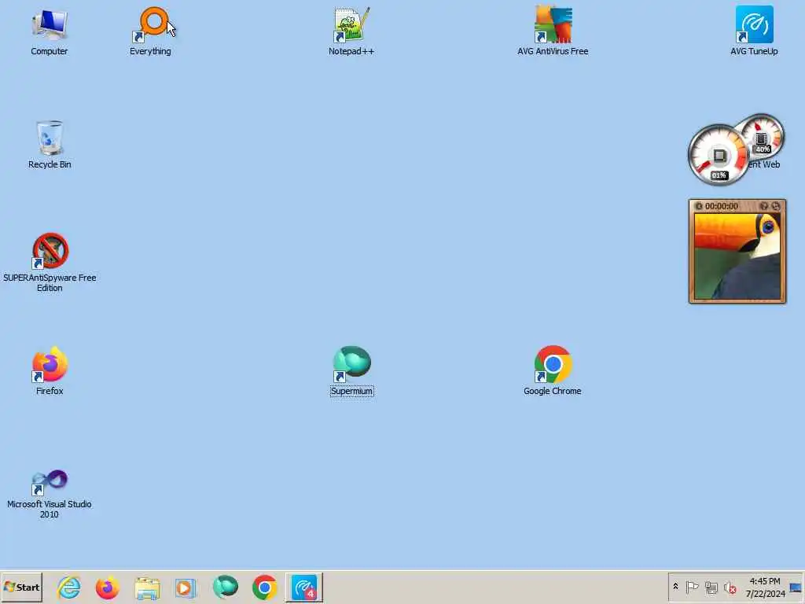Click the Supermium label under its icon
The image size is (805, 604).
351,391
